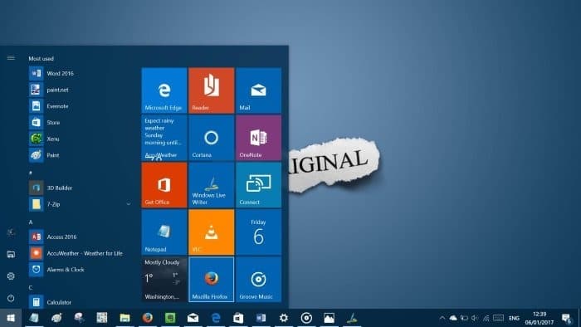
Task: Switch the ENG input language indicator
Action: (514, 318)
